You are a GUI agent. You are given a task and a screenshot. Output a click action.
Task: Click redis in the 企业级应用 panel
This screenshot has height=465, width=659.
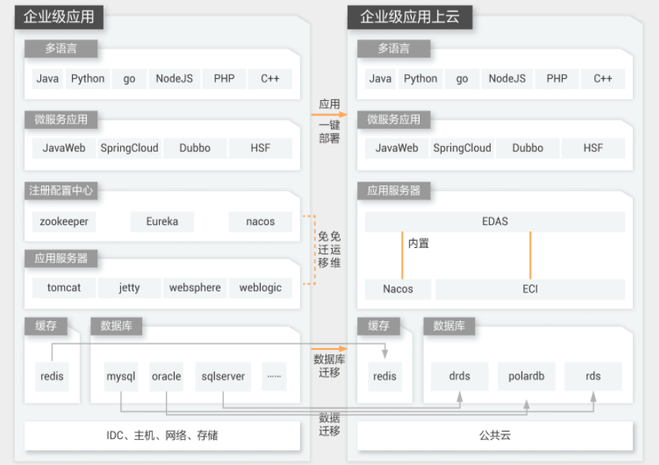point(52,377)
